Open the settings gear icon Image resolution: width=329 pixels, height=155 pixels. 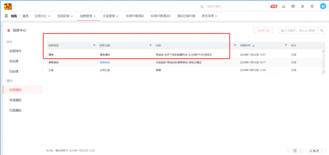point(312,6)
